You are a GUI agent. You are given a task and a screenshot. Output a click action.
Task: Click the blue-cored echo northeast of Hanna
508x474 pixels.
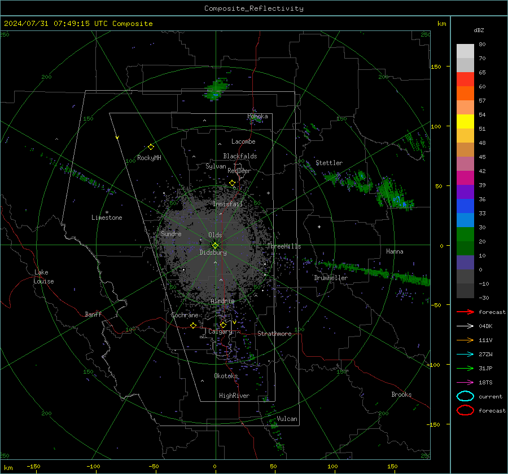pyautogui.click(x=395, y=194)
